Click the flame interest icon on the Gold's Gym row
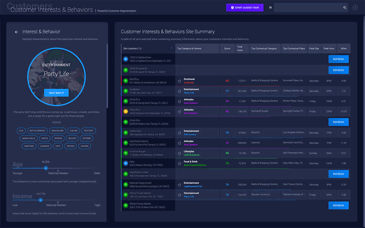 click(179, 132)
